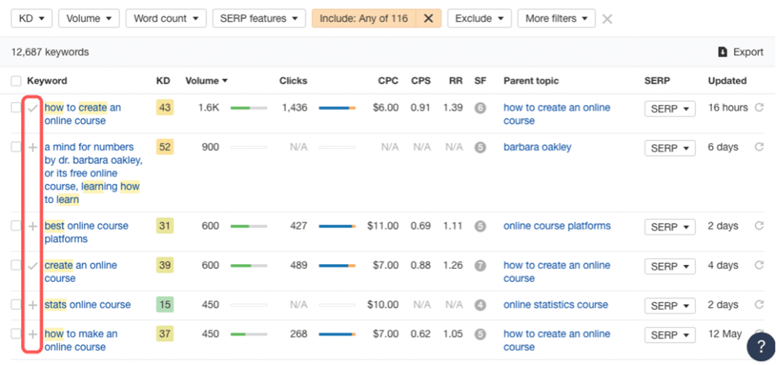Check the box for 'a mind for numbers' keyword

pos(16,147)
